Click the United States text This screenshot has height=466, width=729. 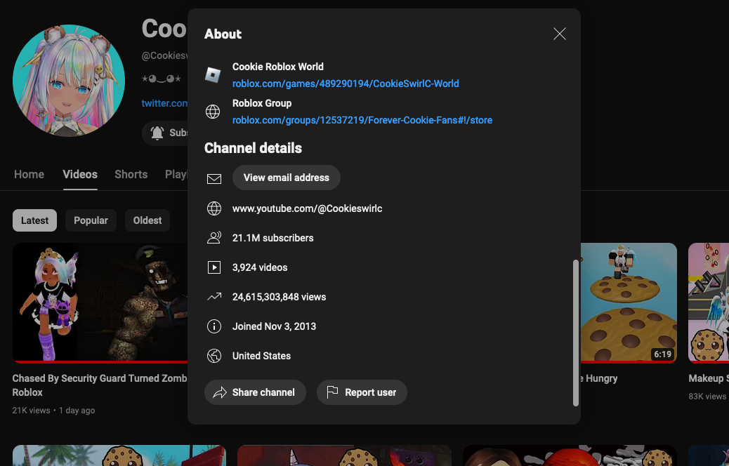[x=261, y=356]
